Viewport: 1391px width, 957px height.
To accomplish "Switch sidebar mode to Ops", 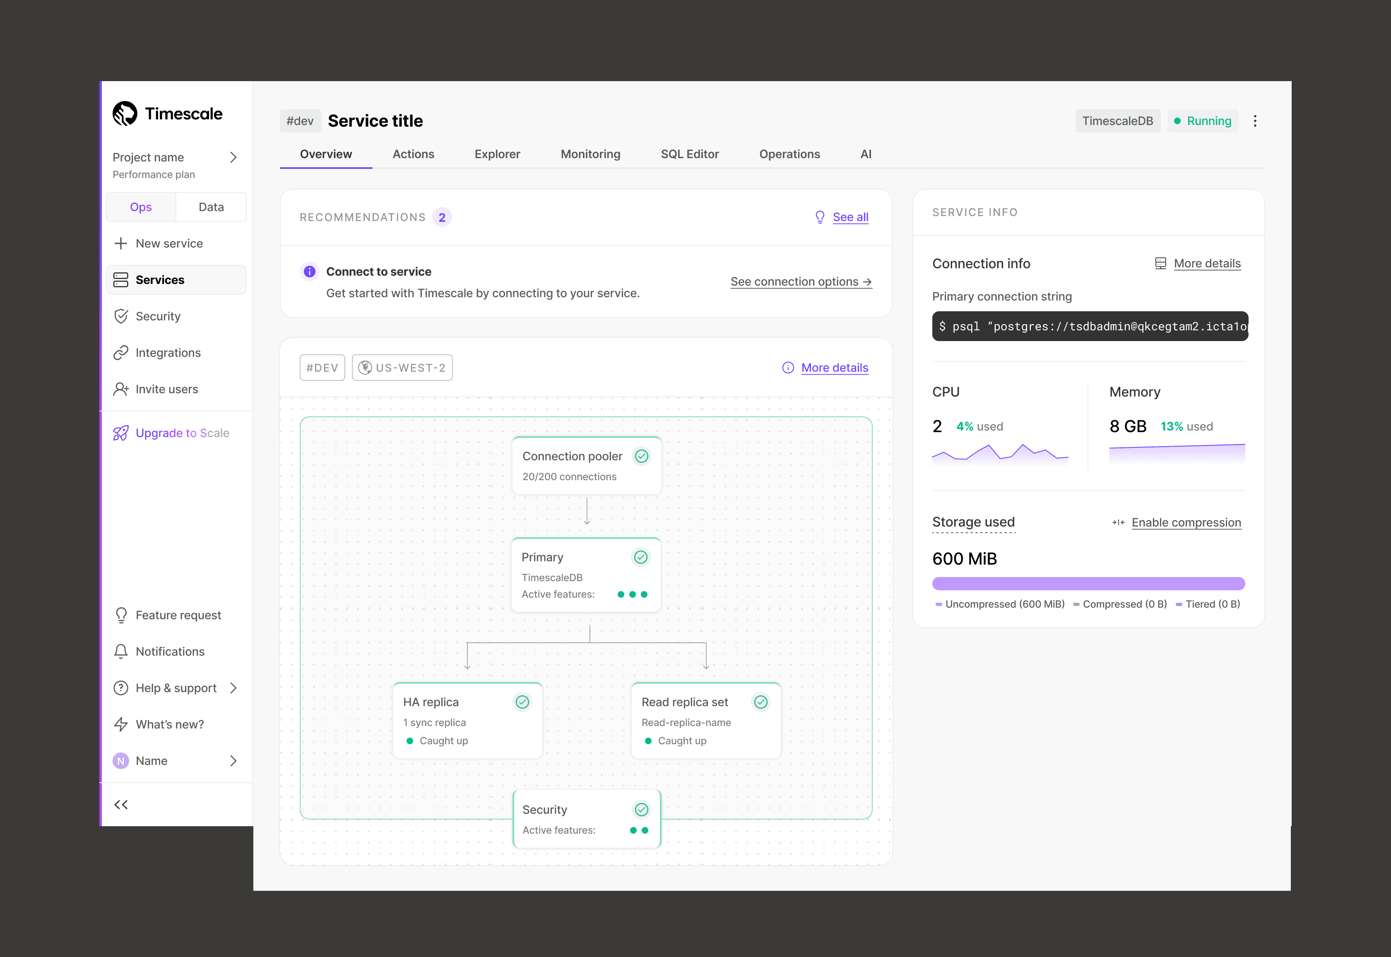I will 141,207.
